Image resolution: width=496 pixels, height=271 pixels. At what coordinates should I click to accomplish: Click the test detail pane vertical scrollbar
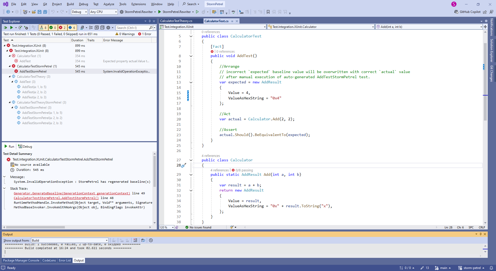[154, 172]
